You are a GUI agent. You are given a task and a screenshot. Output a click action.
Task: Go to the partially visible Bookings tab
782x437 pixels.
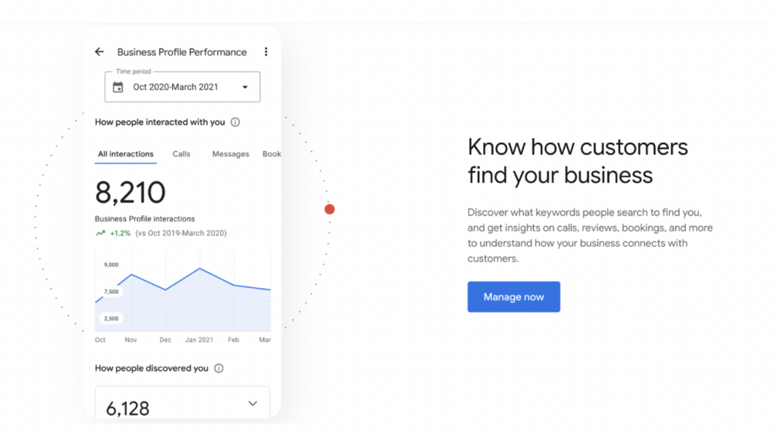[x=272, y=154]
